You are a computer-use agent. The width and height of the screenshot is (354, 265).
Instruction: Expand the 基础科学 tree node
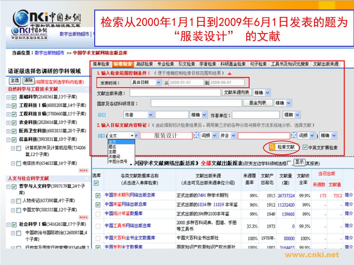pyautogui.click(x=8, y=97)
